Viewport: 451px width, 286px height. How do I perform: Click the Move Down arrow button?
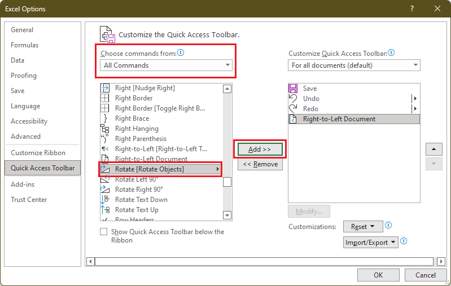point(434,164)
